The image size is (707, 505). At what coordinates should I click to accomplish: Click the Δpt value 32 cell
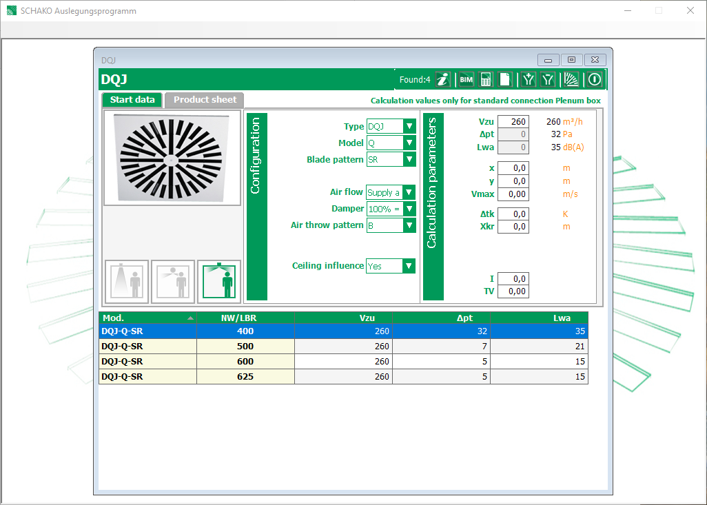coord(442,331)
